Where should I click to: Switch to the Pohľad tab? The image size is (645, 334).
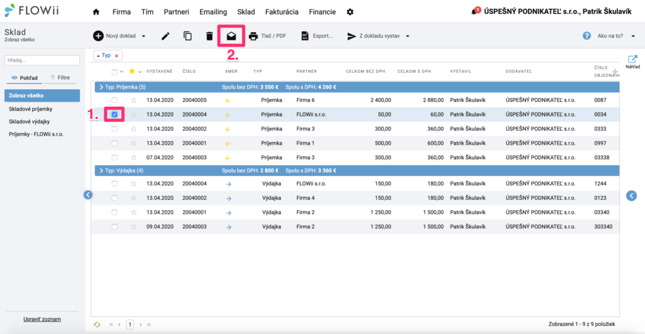click(25, 77)
